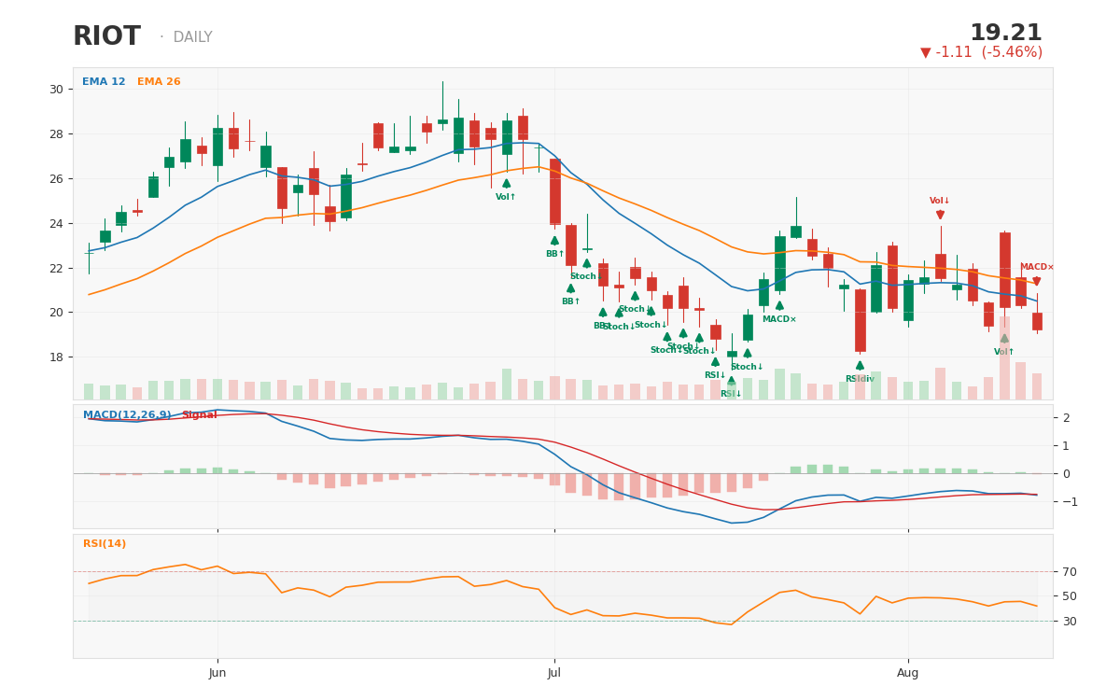Click the Aug label on the date axis

[x=908, y=673]
